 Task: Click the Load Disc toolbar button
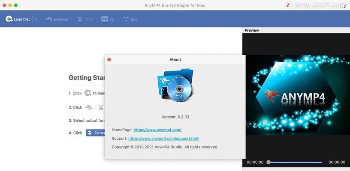click(18, 19)
